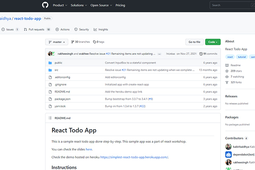
Task: Click the .gitignore file icon
Action: point(50,85)
